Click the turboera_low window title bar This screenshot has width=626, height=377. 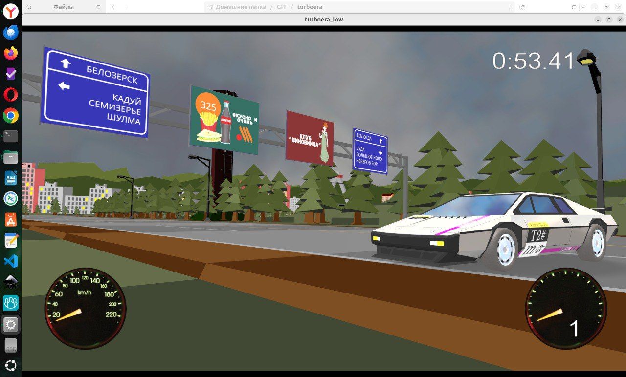(x=323, y=20)
